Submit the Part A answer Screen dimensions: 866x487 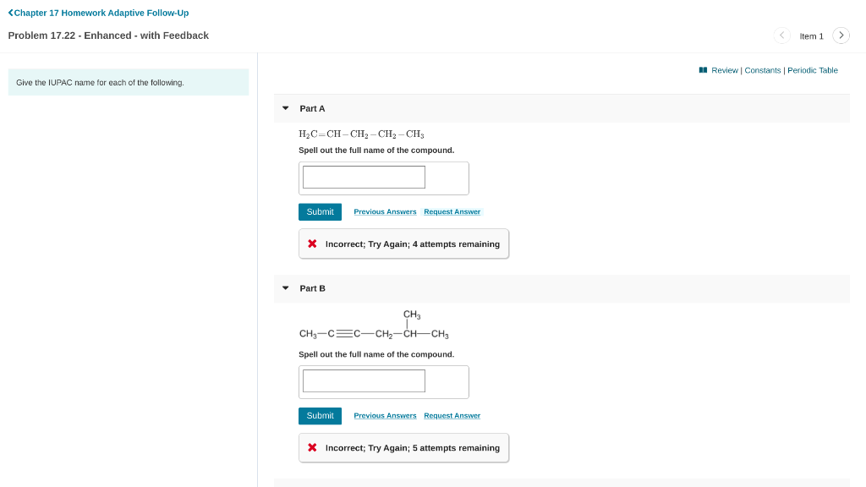click(x=320, y=211)
